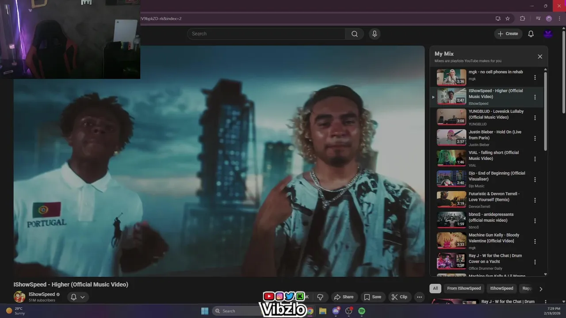
Task: Open more options for VIAL falling short
Action: tap(535, 159)
